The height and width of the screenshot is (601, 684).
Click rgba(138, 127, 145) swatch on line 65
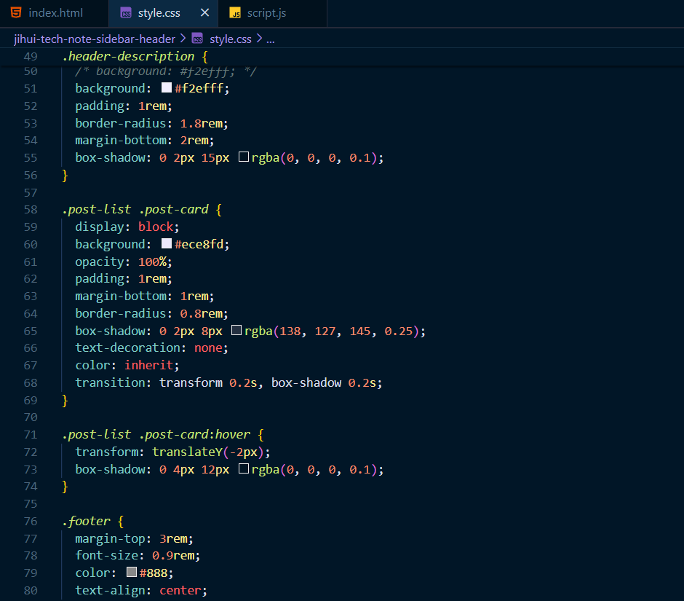(x=236, y=330)
